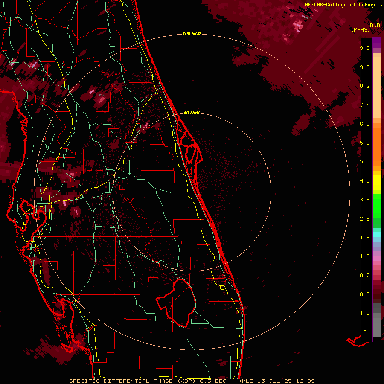384x384 pixels.
Task: Click the 0.2 scale value
Action: (x=365, y=276)
